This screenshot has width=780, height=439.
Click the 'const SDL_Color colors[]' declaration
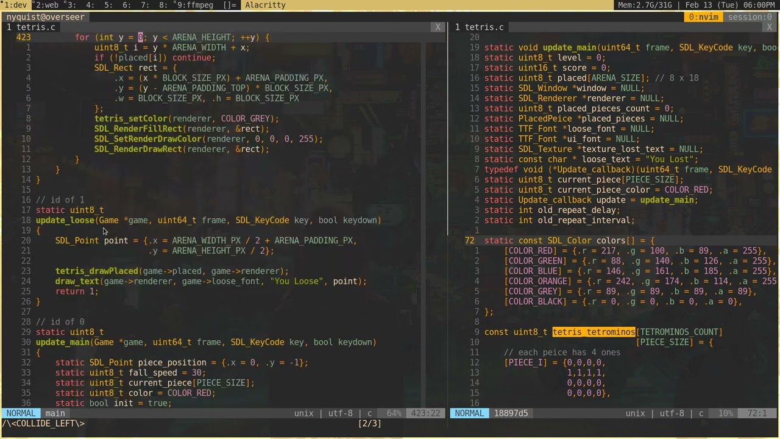click(x=569, y=240)
